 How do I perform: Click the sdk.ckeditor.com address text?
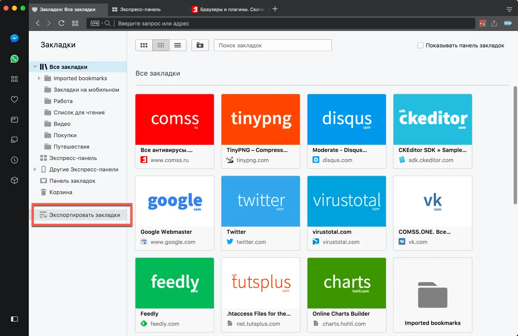(x=431, y=160)
